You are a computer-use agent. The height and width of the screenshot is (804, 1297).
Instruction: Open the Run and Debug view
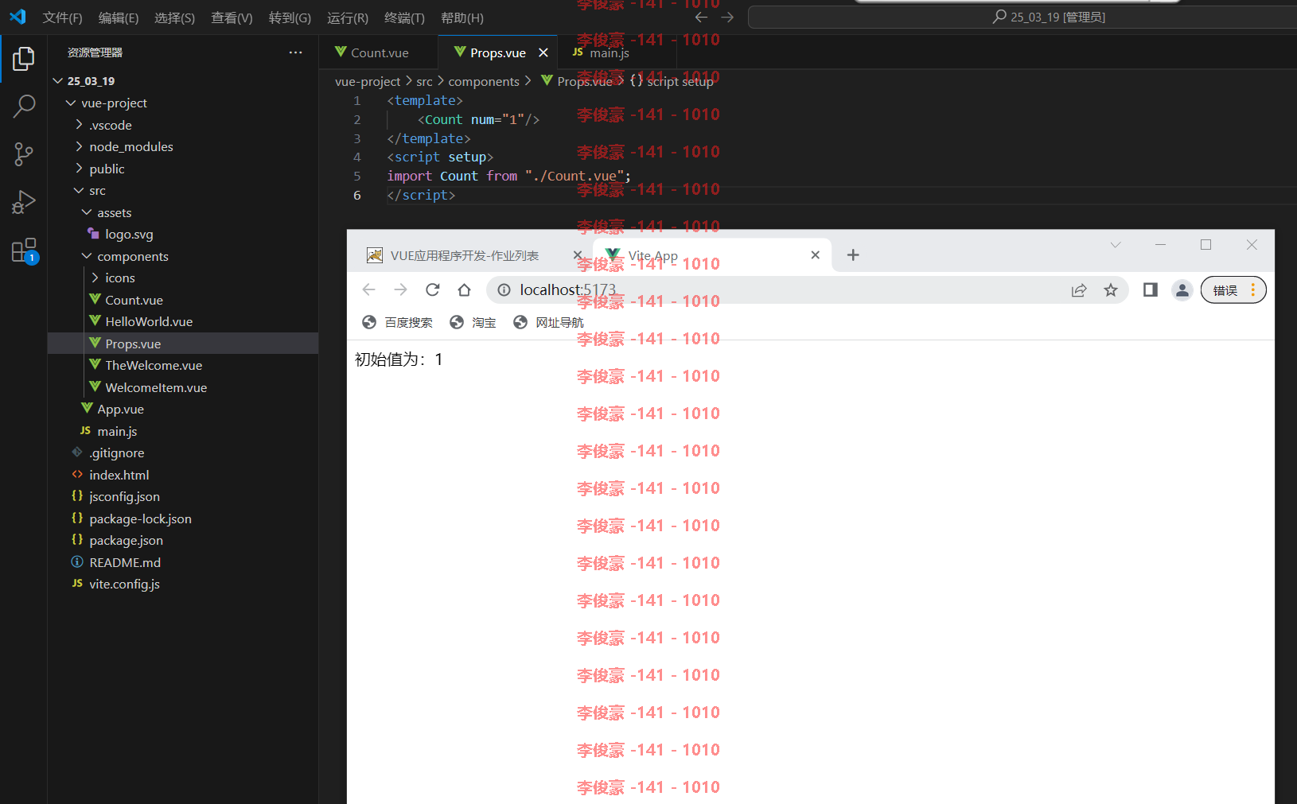click(24, 202)
